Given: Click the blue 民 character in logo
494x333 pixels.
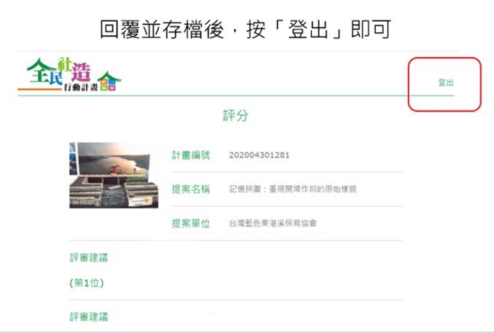Looking at the screenshot, I should (55, 77).
